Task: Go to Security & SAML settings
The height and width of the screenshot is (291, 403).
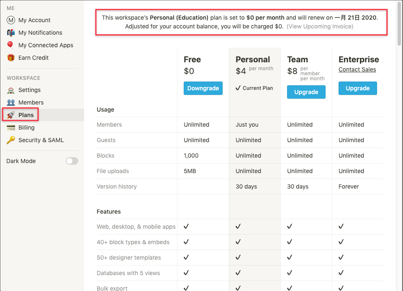Action: click(x=41, y=140)
